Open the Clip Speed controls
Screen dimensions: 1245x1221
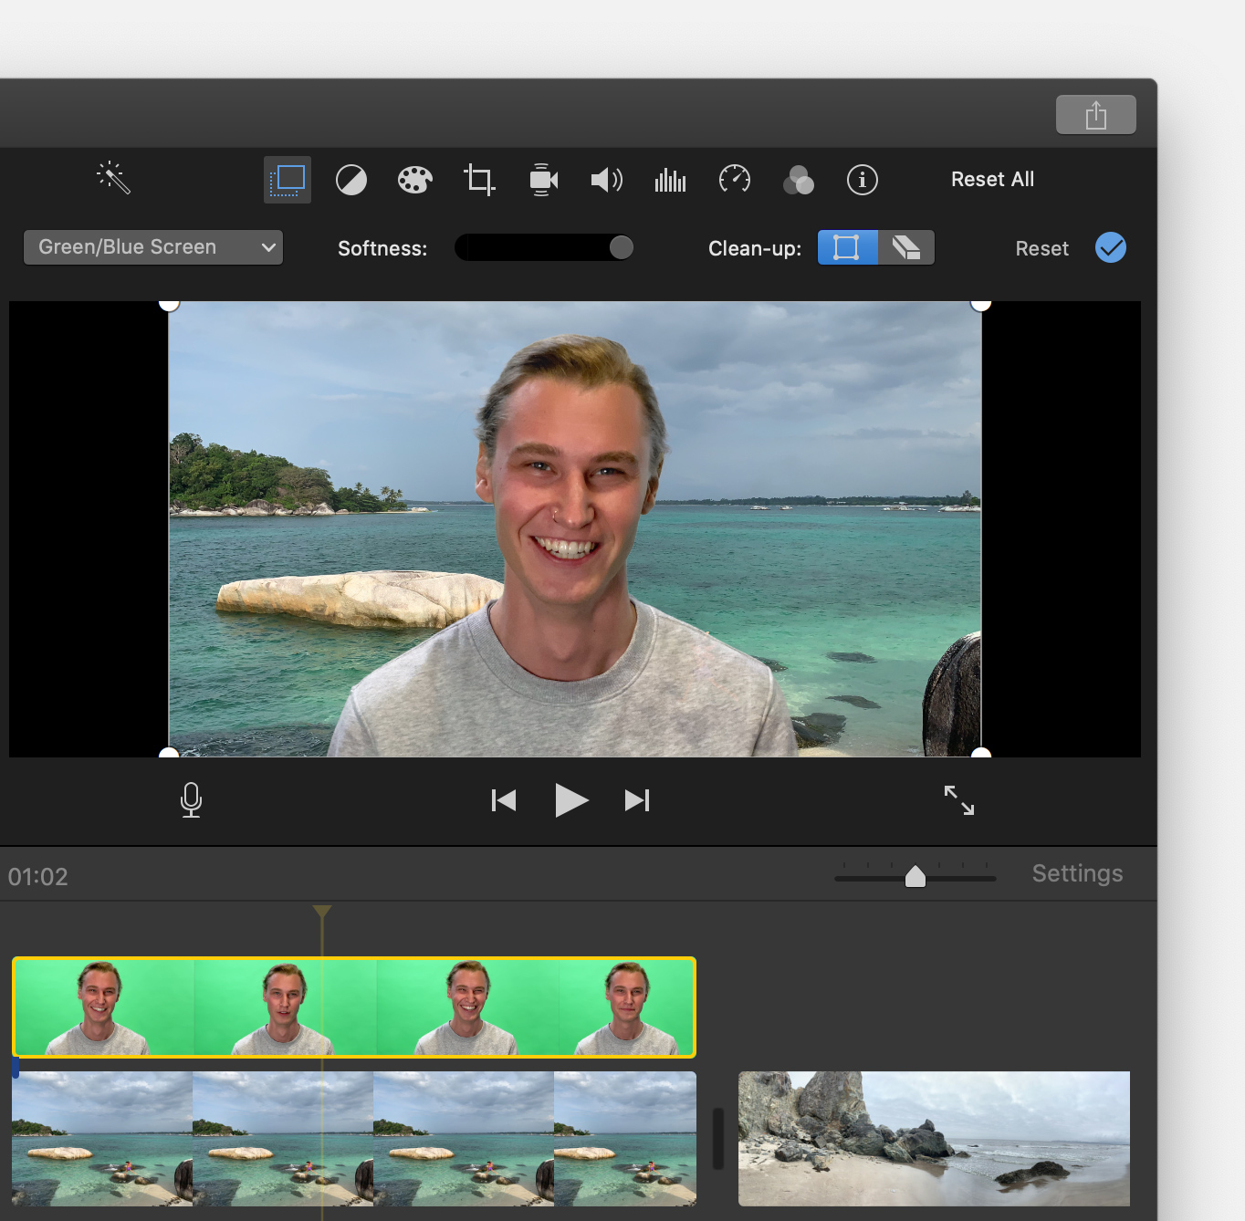(x=734, y=179)
